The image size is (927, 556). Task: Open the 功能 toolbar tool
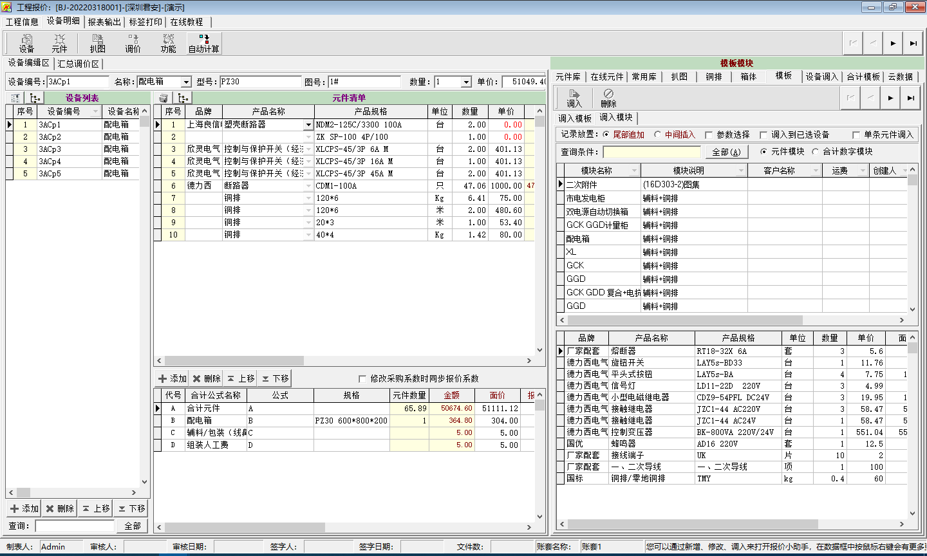click(x=168, y=43)
